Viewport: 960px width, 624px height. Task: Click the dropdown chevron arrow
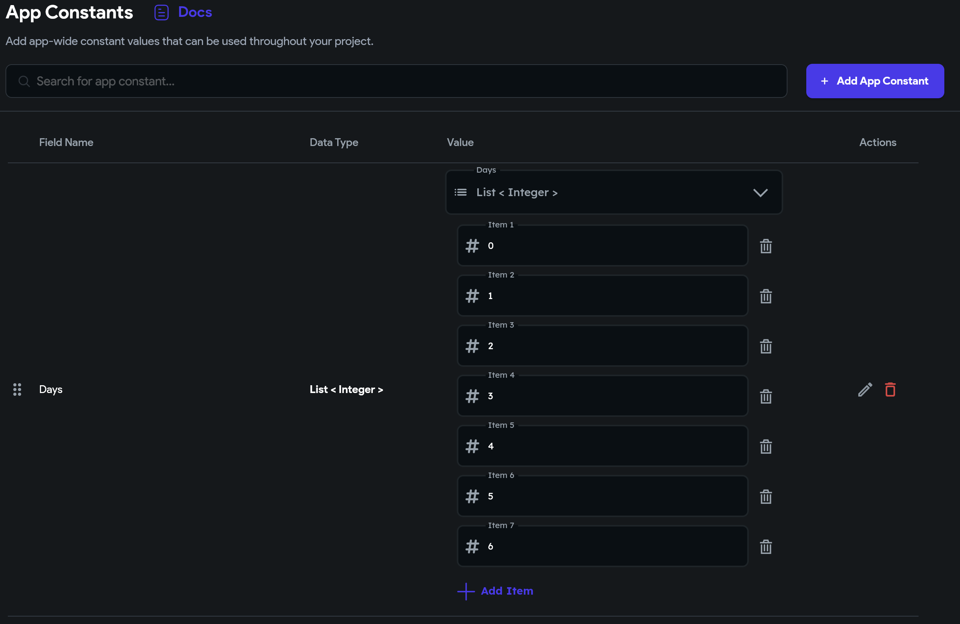click(760, 193)
